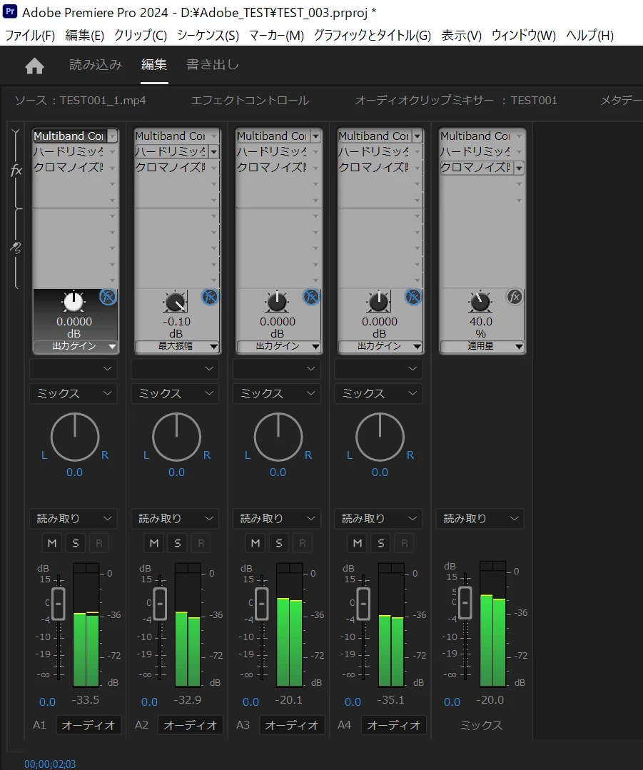Enable record on track A4 with R button
Screen dimensions: 643x770
tap(404, 543)
